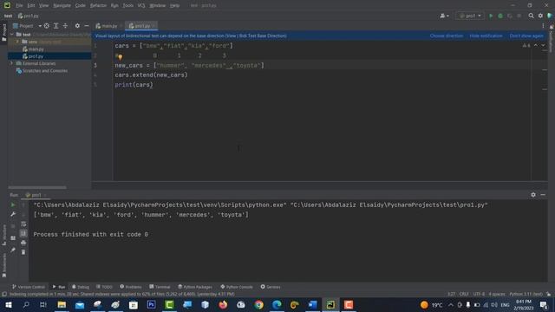Hide the Project tool window
555x312 pixels.
coord(87,26)
